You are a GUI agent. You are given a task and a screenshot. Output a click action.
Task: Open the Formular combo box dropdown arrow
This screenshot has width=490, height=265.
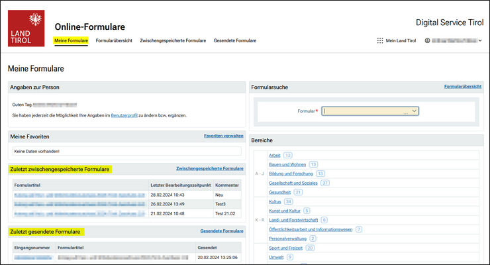point(414,111)
